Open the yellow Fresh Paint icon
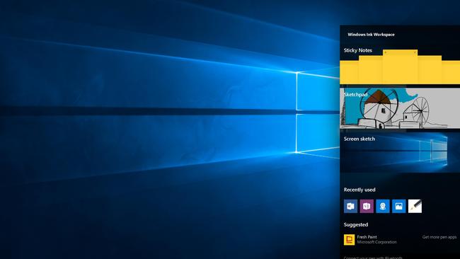This screenshot has height=259, width=460. tap(349, 240)
